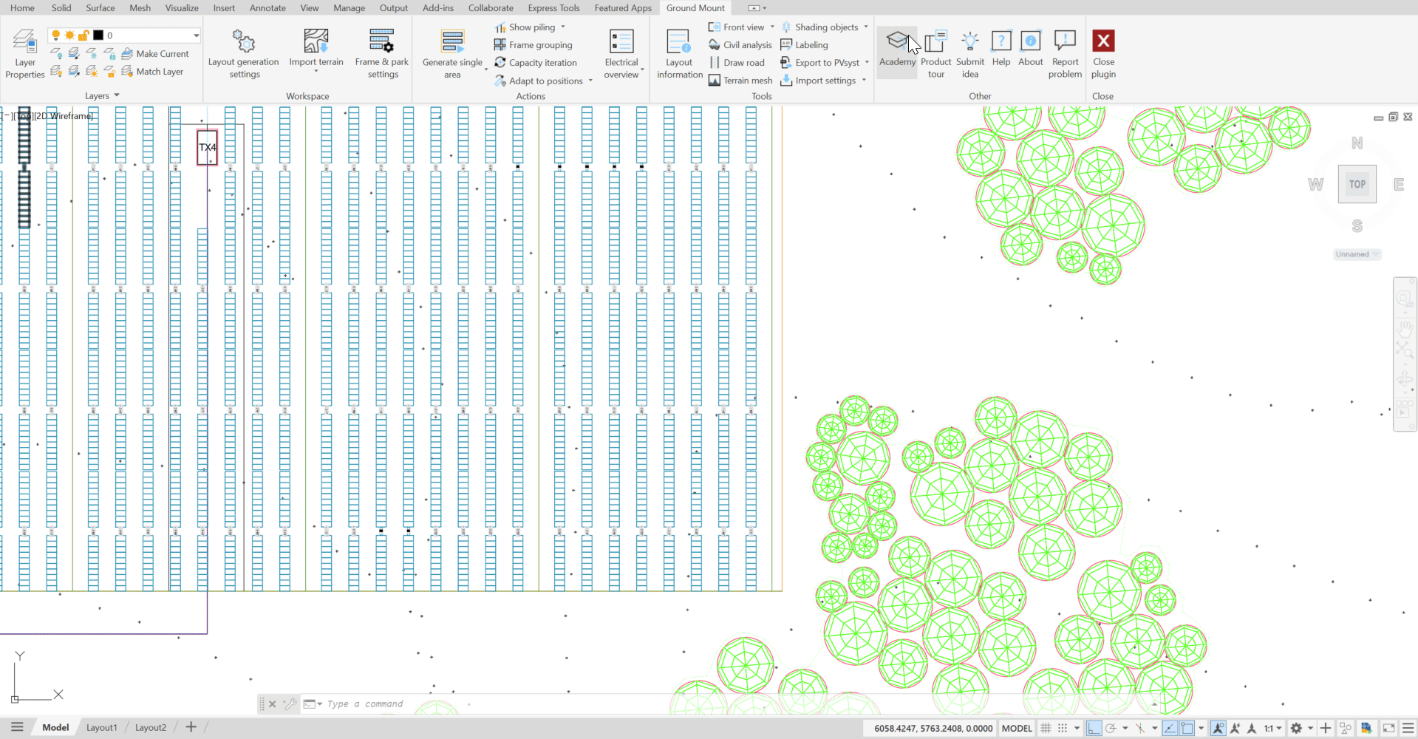
Task: Open the Electrical overview tool
Action: point(621,53)
